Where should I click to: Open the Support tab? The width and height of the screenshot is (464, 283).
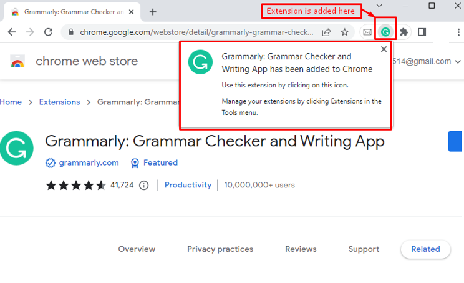point(364,249)
